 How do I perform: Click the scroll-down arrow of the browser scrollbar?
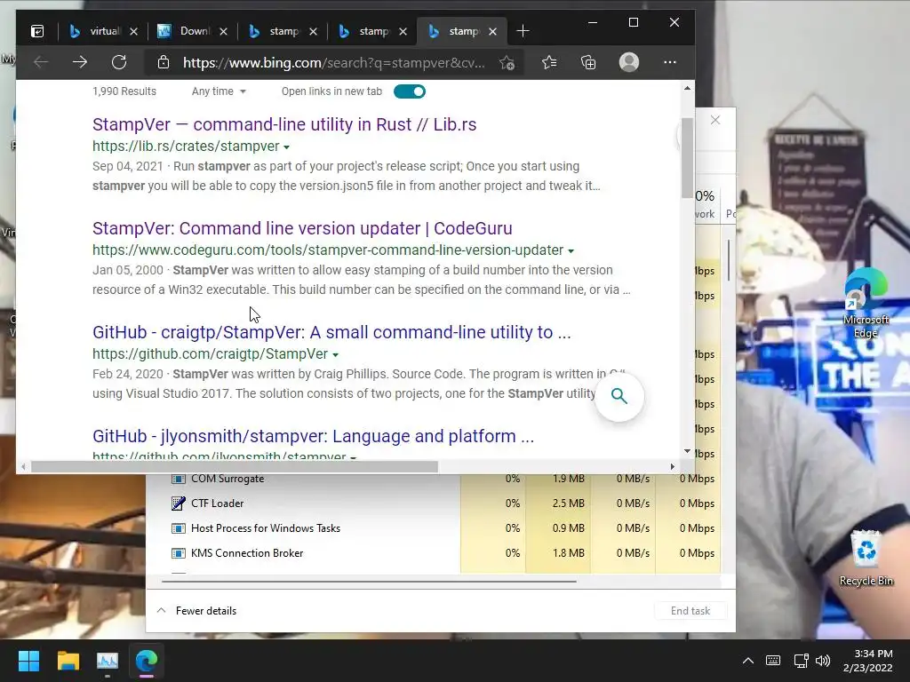click(x=688, y=451)
